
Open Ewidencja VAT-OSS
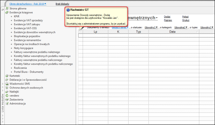[x=25, y=28]
